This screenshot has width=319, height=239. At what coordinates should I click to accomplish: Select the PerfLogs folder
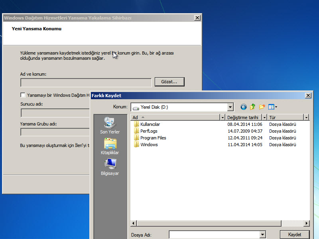(x=149, y=131)
